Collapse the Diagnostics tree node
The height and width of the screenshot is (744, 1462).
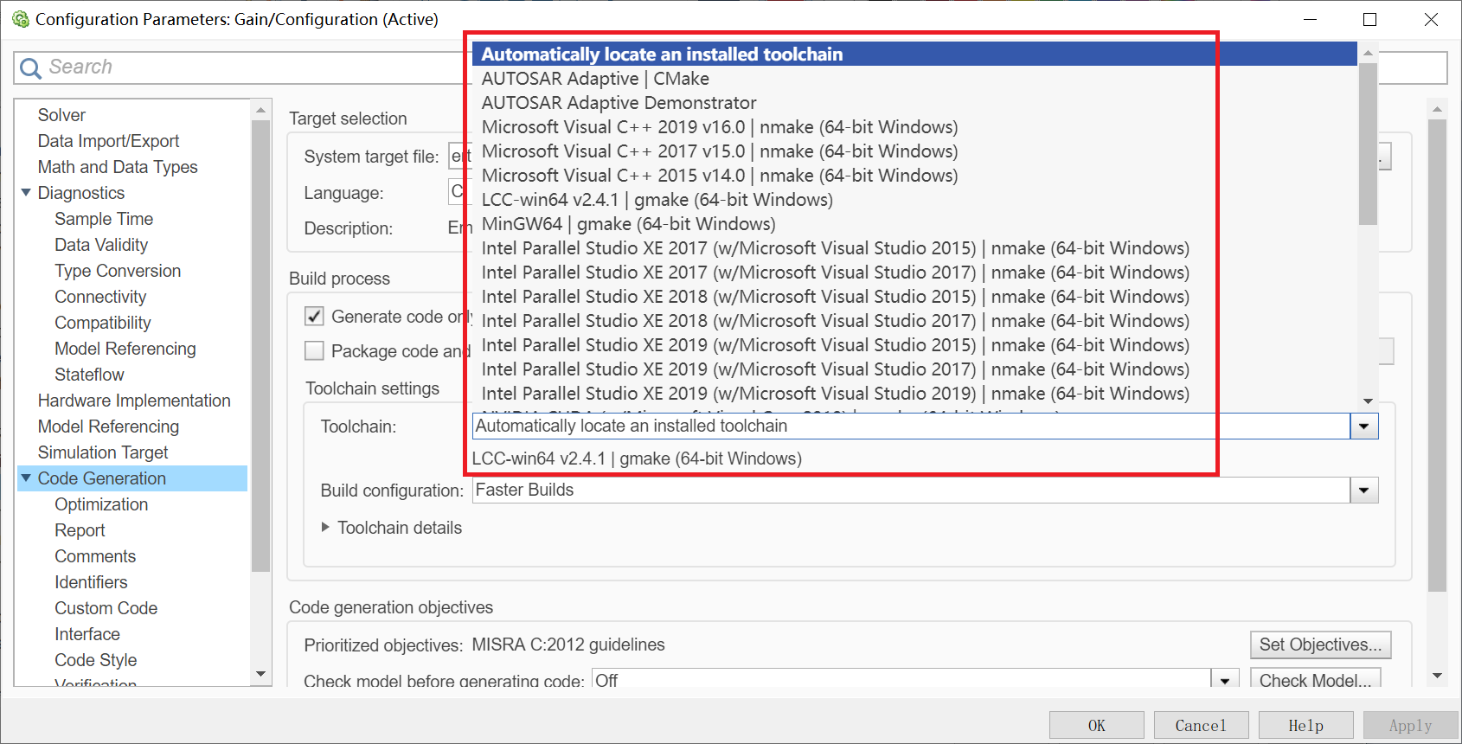[26, 192]
